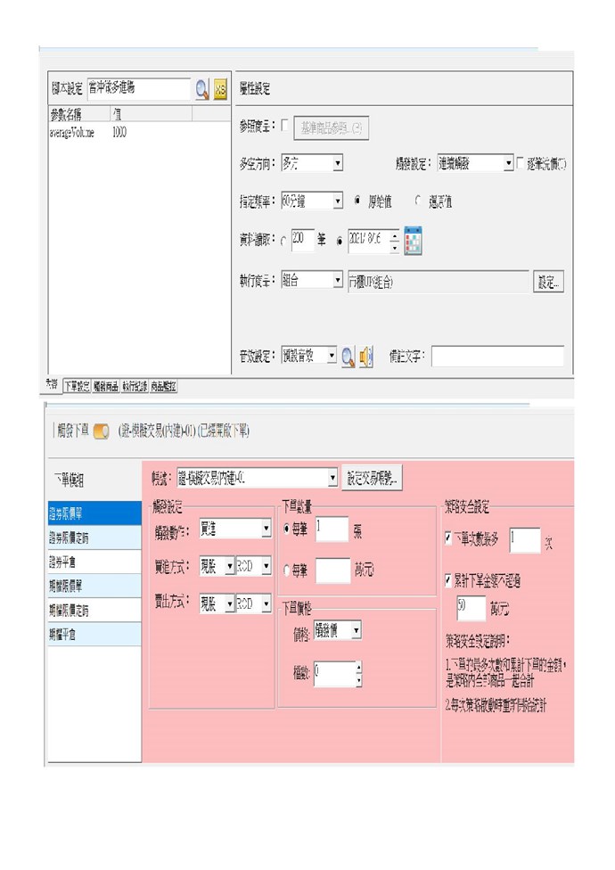This screenshot has height=870, width=615.
Task: Click the 腳本設定 script name field
Action: pyautogui.click(x=139, y=88)
